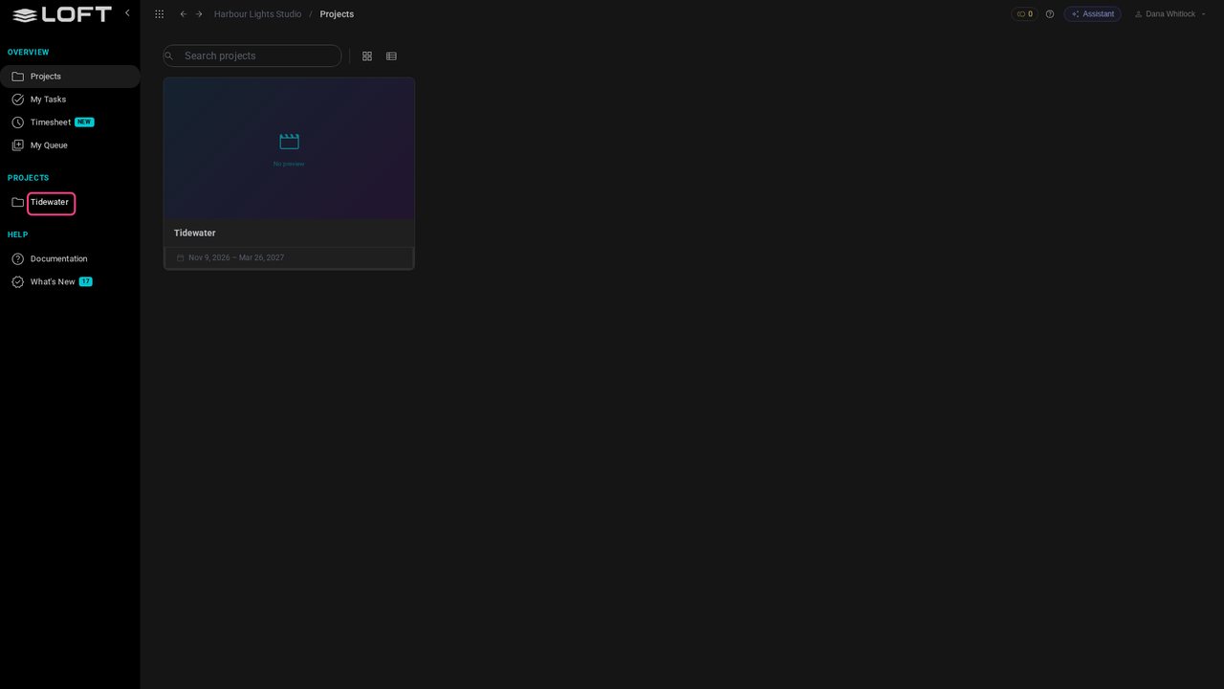Click the Nov 9, 2026 – Mar 26, 2027 date range
Viewport: 1224px width, 689px height.
point(236,257)
